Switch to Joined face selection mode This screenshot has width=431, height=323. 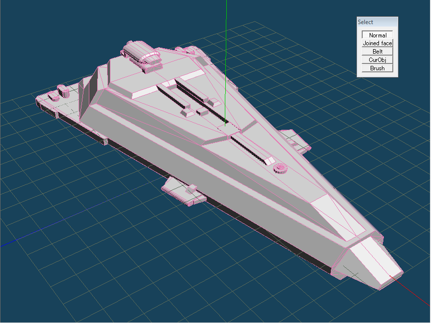(377, 43)
